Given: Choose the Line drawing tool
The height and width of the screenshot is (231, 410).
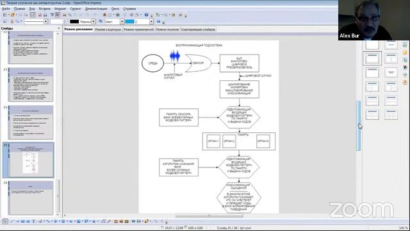Looking at the screenshot, I should pos(12,221).
